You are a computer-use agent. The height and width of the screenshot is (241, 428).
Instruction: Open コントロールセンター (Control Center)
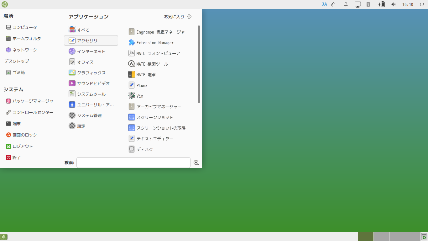29,112
